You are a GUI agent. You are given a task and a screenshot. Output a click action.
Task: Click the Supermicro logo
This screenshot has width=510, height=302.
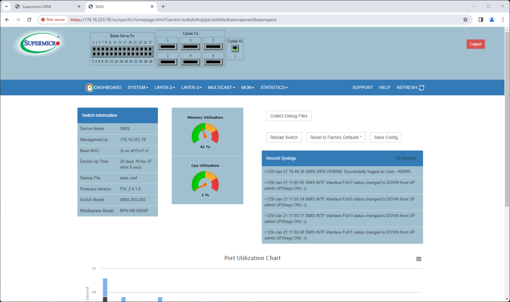pyautogui.click(x=41, y=44)
